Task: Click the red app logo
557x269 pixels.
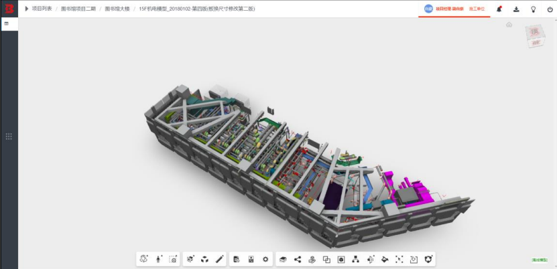Action: coord(9,9)
